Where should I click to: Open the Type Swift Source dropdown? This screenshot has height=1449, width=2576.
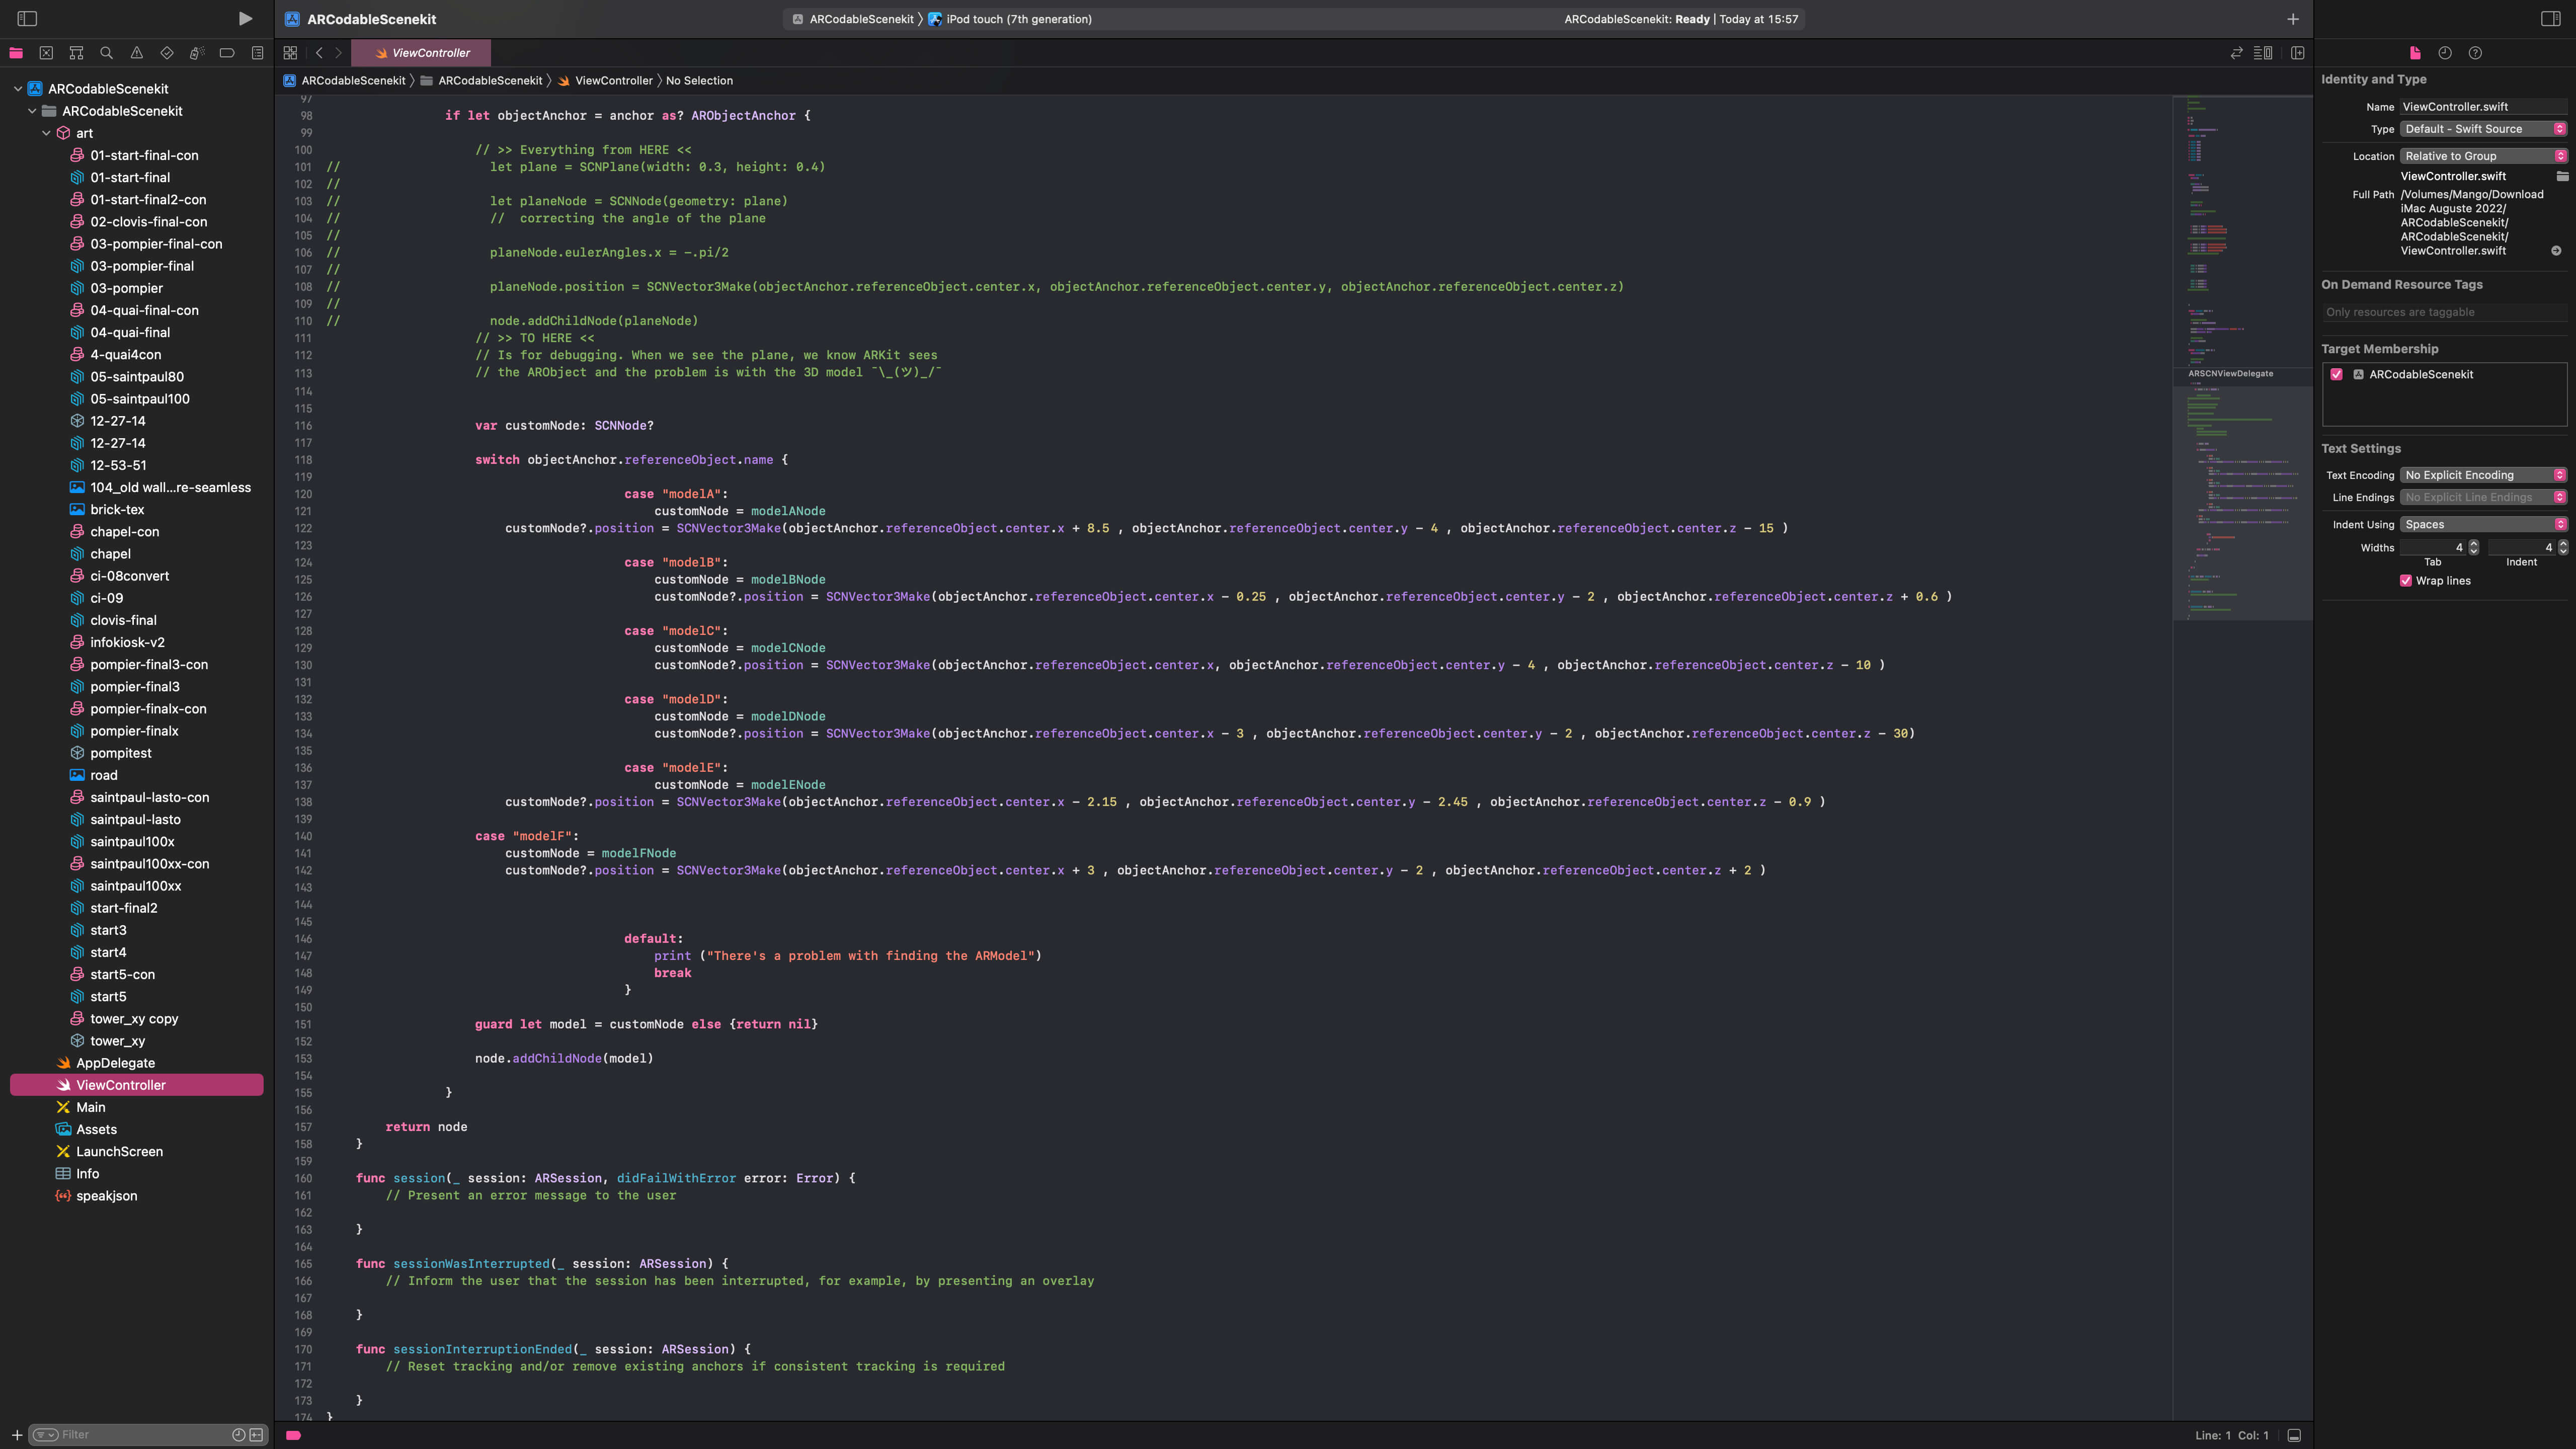point(2484,129)
